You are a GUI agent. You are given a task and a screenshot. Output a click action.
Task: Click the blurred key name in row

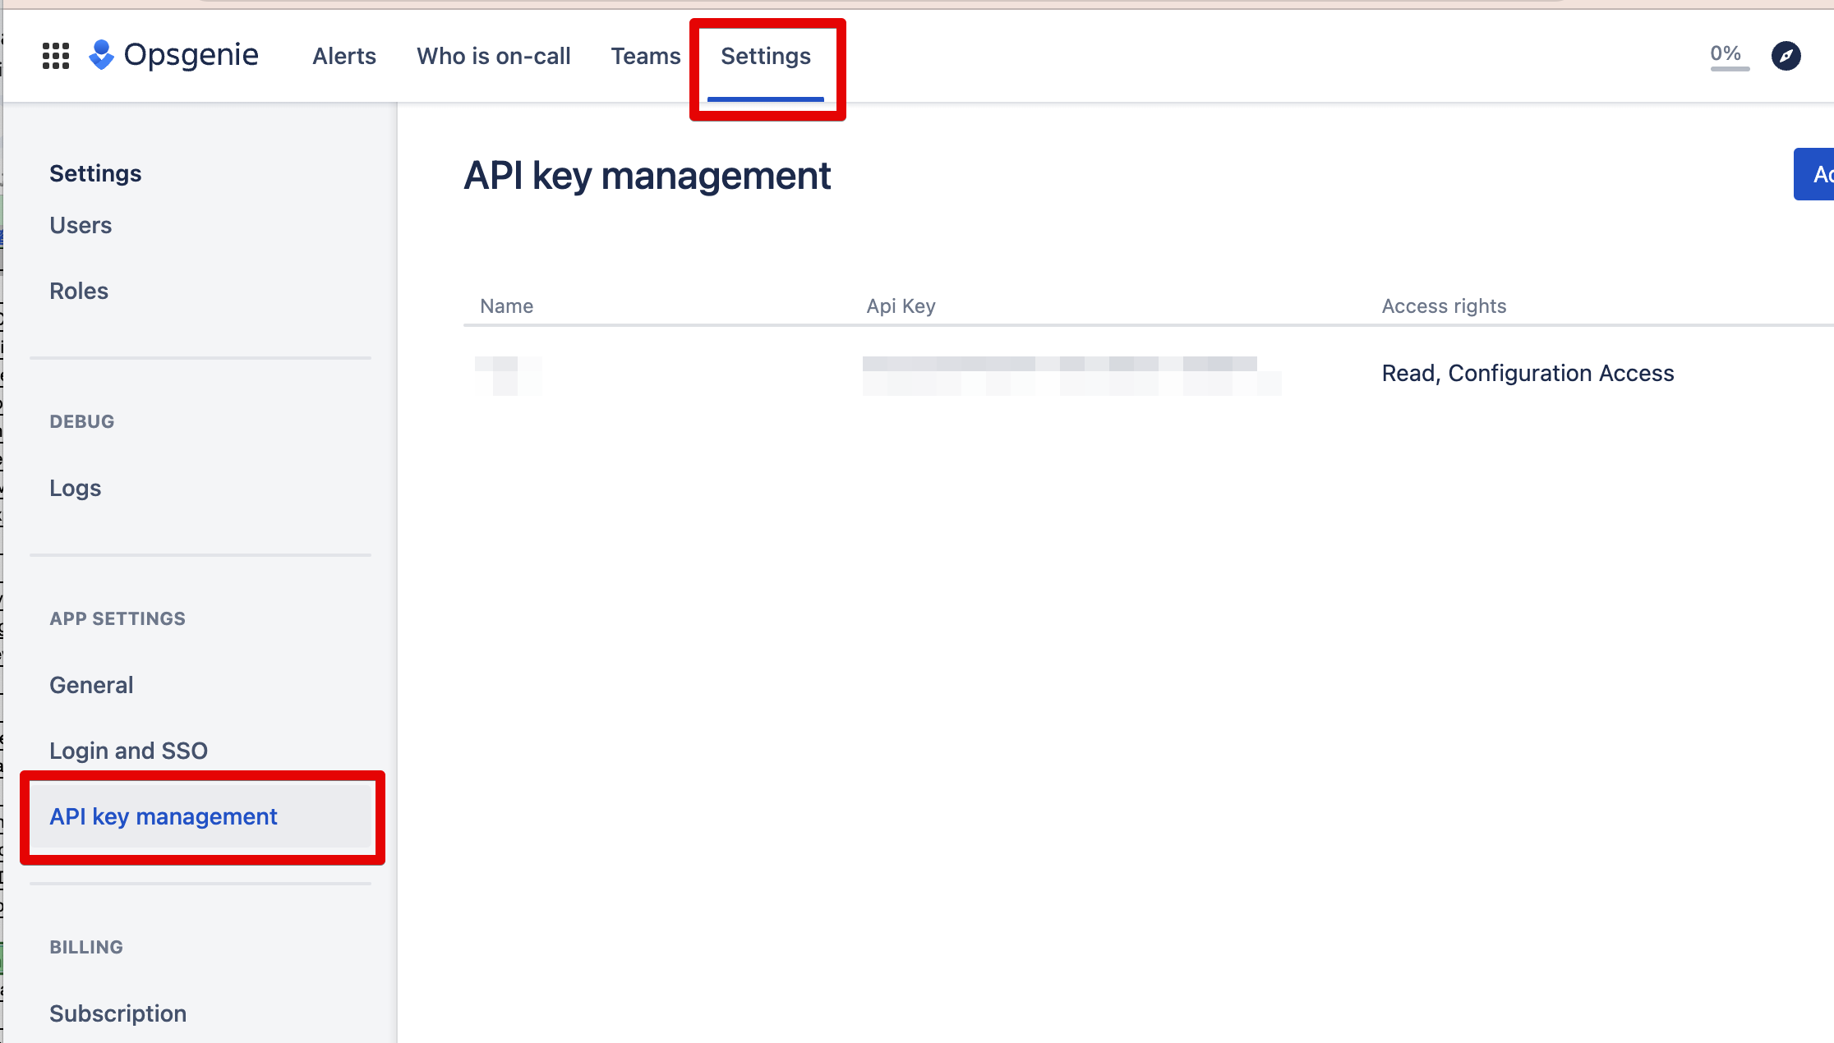tap(508, 375)
